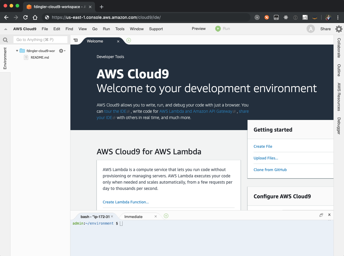Collapse the fdingler-cloud9-wor folder tree
Screen dimensions: 344x256
17,51
